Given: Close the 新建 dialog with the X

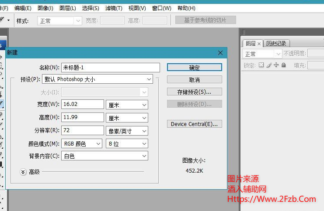Looking at the screenshot, I should coord(220,53).
